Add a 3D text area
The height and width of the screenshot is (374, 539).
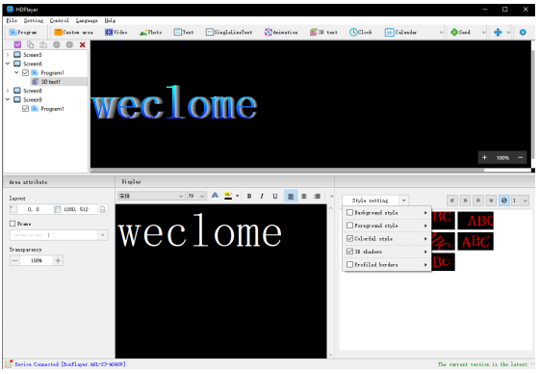point(323,33)
